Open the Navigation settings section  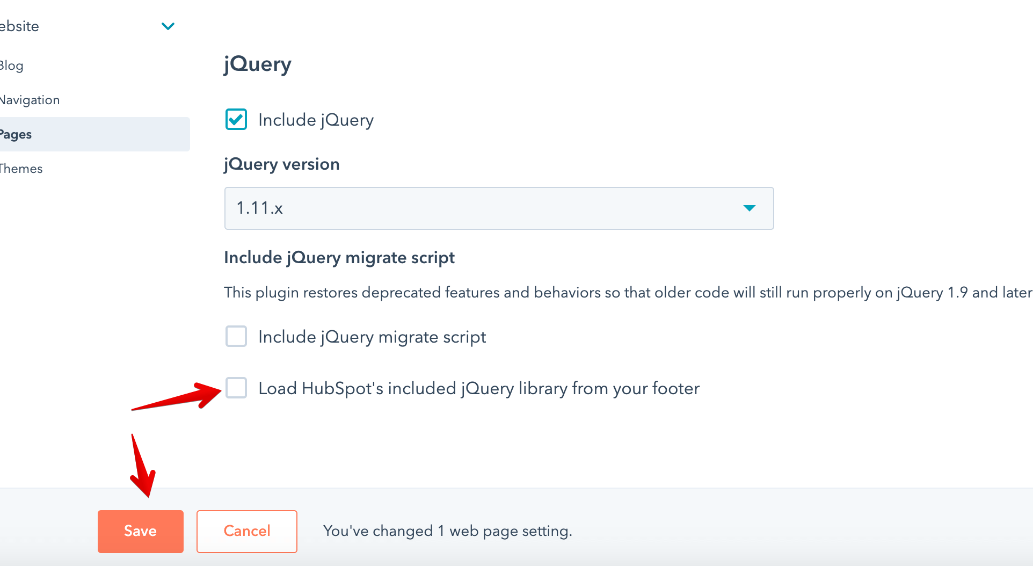30,99
